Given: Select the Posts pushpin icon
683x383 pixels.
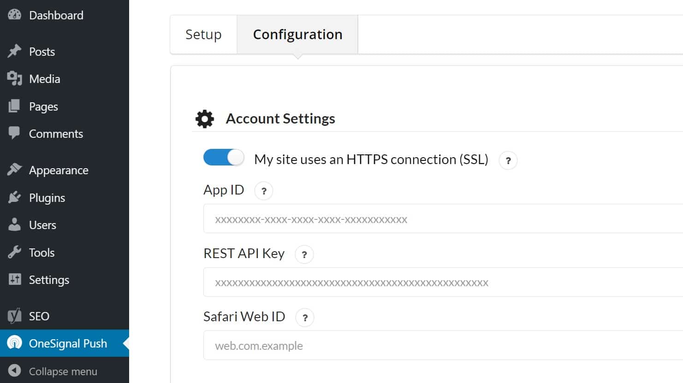Looking at the screenshot, I should (x=15, y=51).
